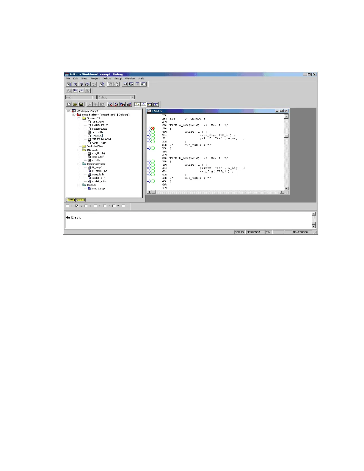Screen dimensions: 364x471
Task: Select TIMER16.ASM in the project tree
Action: tap(101, 139)
